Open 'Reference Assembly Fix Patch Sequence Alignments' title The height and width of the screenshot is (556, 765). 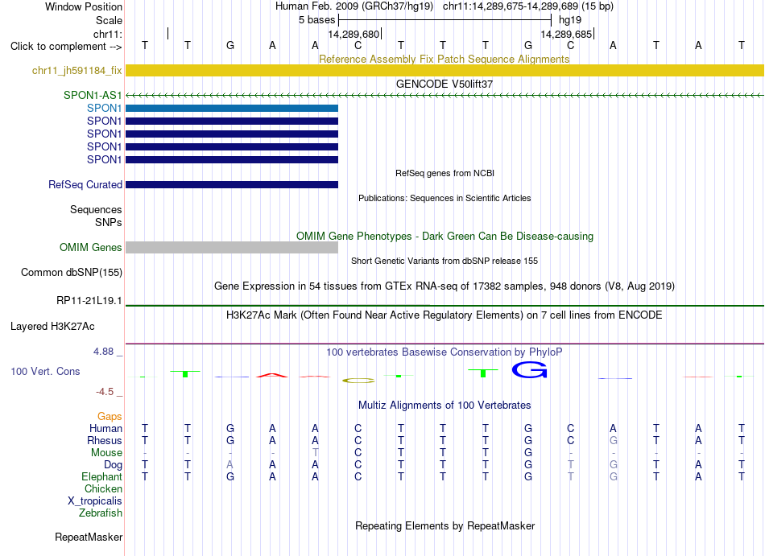445,59
